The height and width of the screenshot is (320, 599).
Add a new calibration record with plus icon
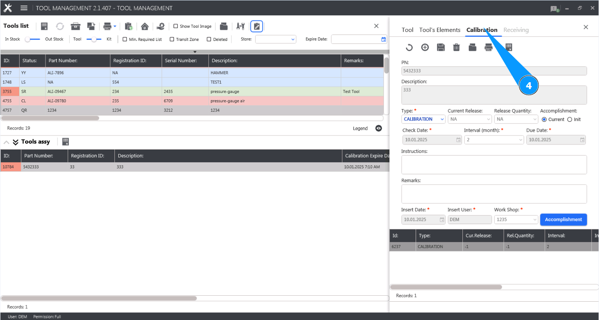pyautogui.click(x=425, y=47)
